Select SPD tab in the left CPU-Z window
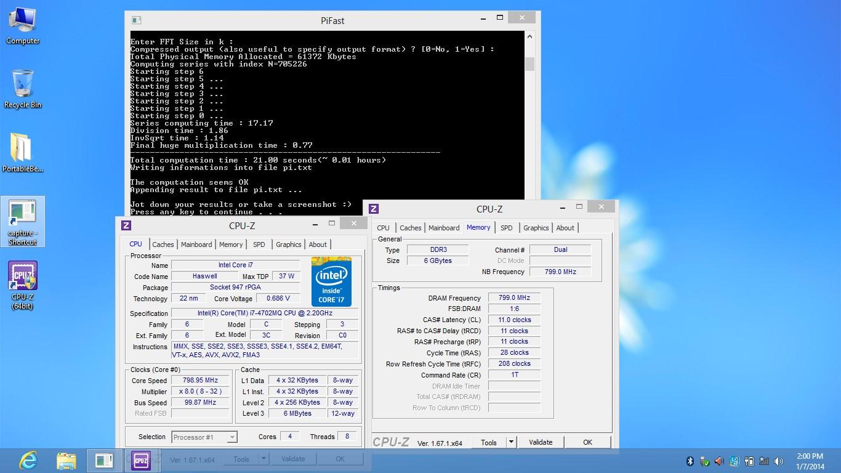Viewport: 841px width, 473px height. point(259,245)
